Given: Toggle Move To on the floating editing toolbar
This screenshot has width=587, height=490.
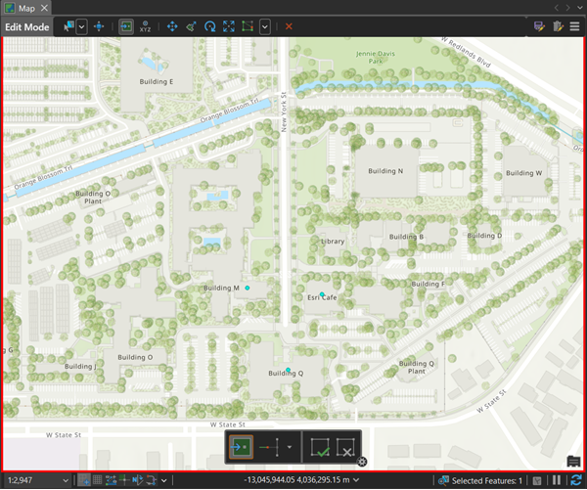Looking at the screenshot, I should [x=241, y=447].
